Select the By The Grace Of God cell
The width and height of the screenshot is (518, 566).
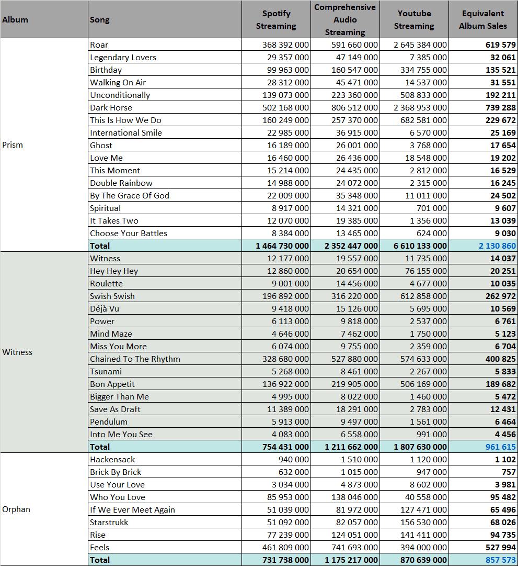(165, 195)
